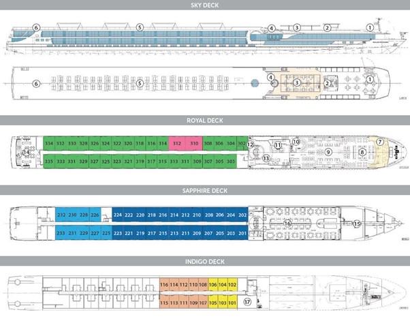Image resolution: width=410 pixels, height=323 pixels.
Task: Select circled marker 8 on Royal Deck
Action: pos(362,153)
